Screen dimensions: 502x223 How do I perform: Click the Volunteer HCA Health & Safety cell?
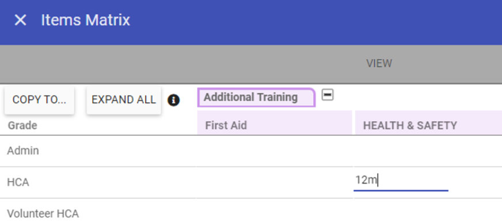pyautogui.click(x=428, y=211)
